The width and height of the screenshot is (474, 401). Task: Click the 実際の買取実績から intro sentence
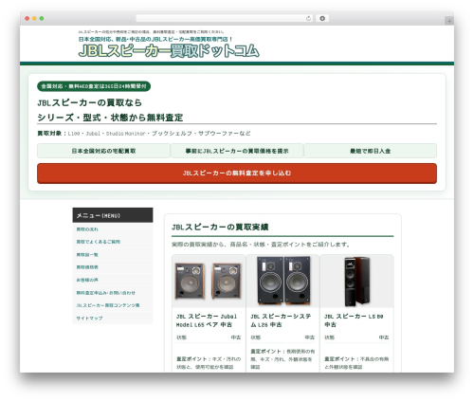click(x=261, y=245)
